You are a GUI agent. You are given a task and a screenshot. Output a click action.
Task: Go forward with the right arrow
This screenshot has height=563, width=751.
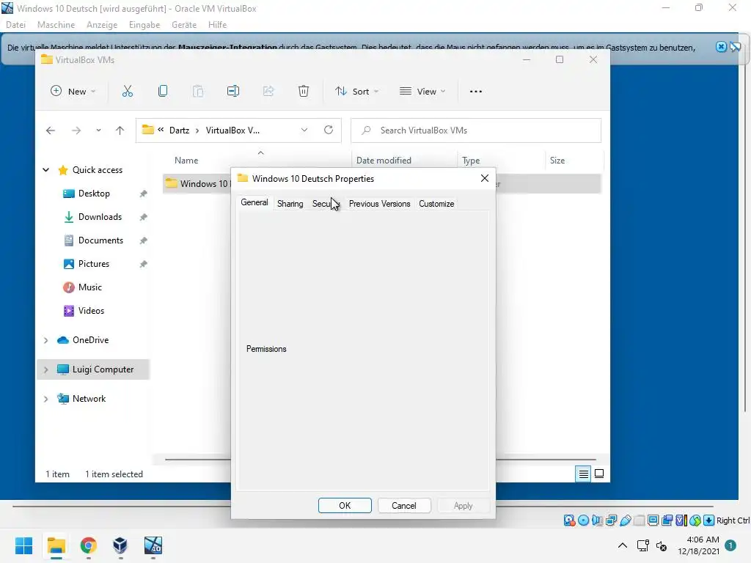[x=76, y=130]
